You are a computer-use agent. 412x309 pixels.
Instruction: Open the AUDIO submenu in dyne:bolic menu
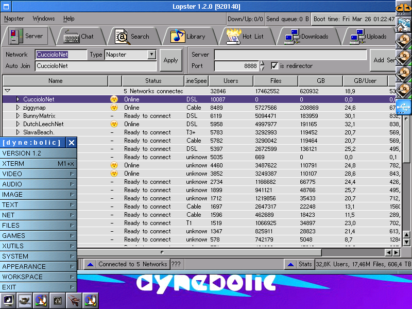[x=38, y=184]
